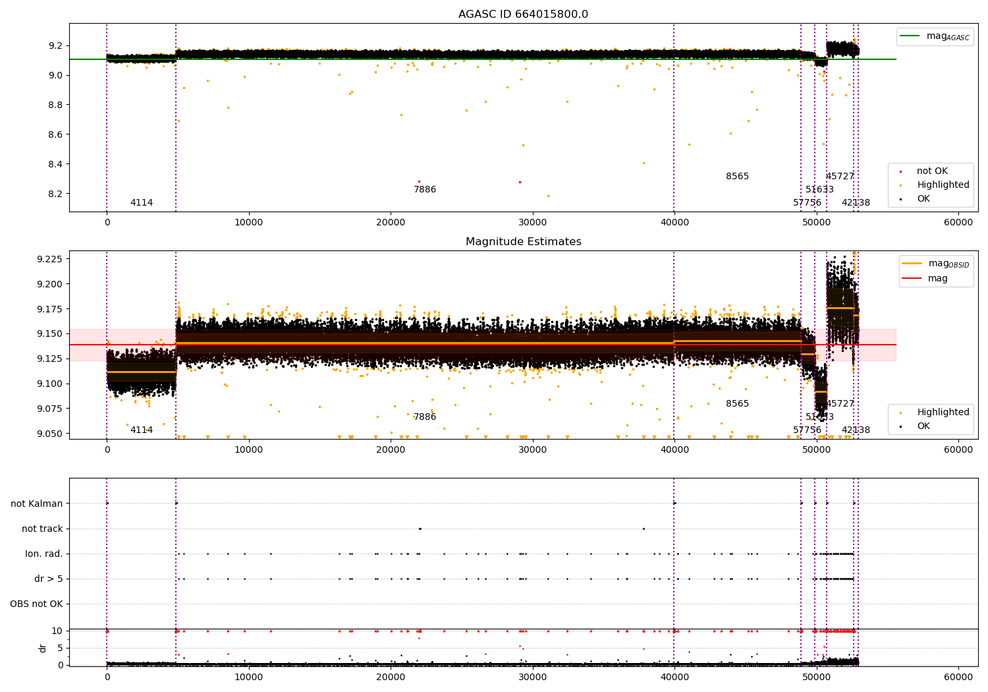Select the 60000 x-tick of the top plot
Screen dimensions: 988x692
(x=958, y=223)
